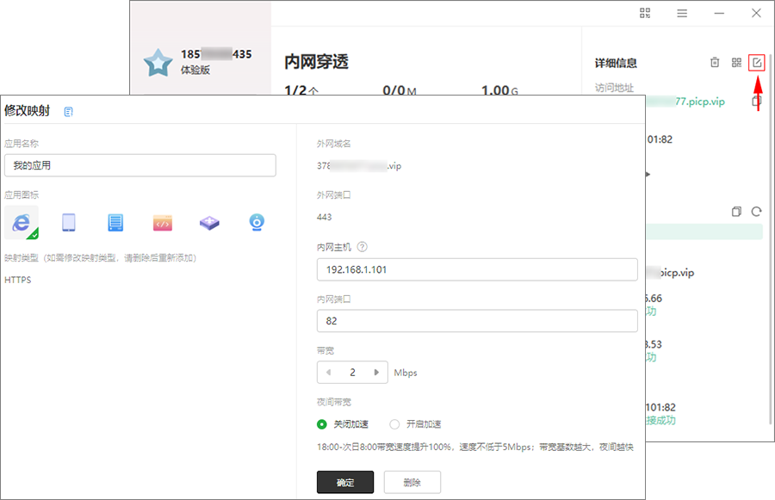Select the 关闭加速 radio option
The width and height of the screenshot is (775, 500).
pyautogui.click(x=323, y=424)
